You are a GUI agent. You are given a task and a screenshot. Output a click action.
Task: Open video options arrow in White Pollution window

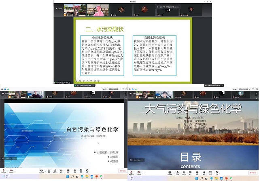[x=15, y=171]
